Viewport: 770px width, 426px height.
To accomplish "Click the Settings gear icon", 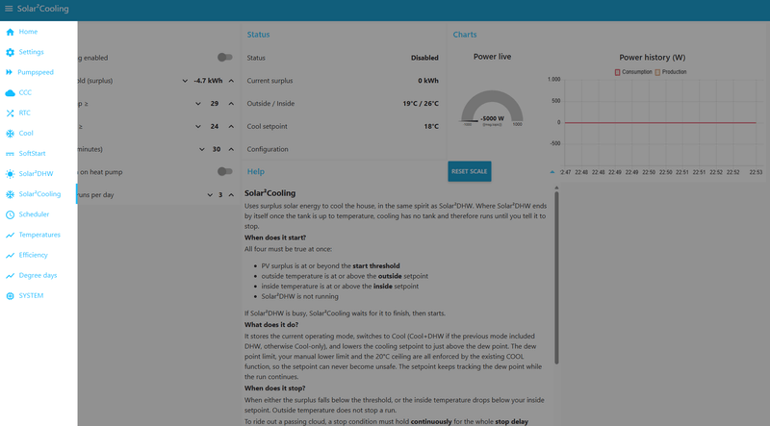I will [x=10, y=52].
